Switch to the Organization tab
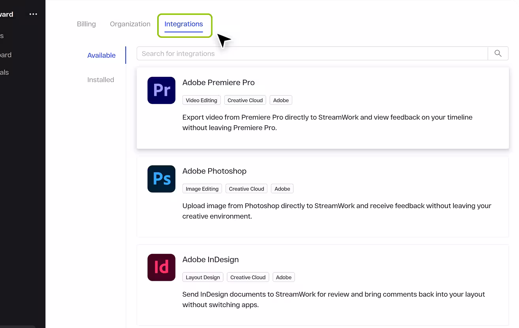This screenshot has width=519, height=328. click(x=130, y=24)
